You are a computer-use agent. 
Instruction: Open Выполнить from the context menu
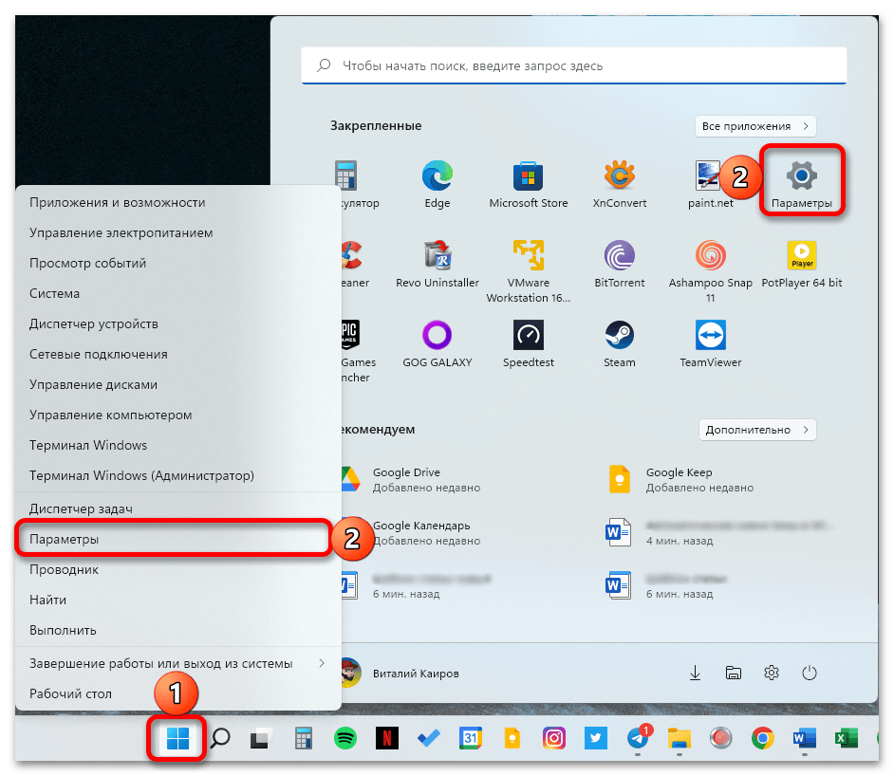coord(177,630)
